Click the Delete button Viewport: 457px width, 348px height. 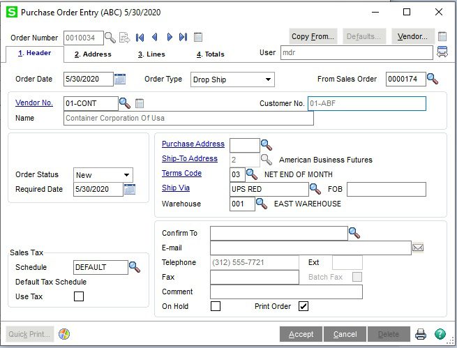click(389, 334)
